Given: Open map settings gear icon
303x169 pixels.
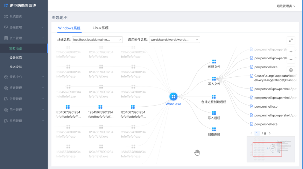Looking at the screenshot, I should click(x=291, y=70).
